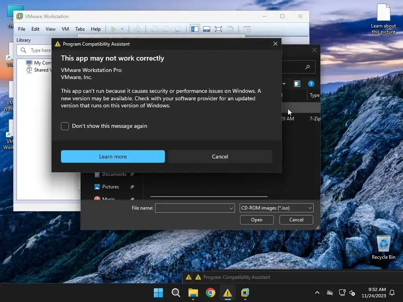Open the snapshot manager icon
This screenshot has width=403, height=302.
coord(178,29)
